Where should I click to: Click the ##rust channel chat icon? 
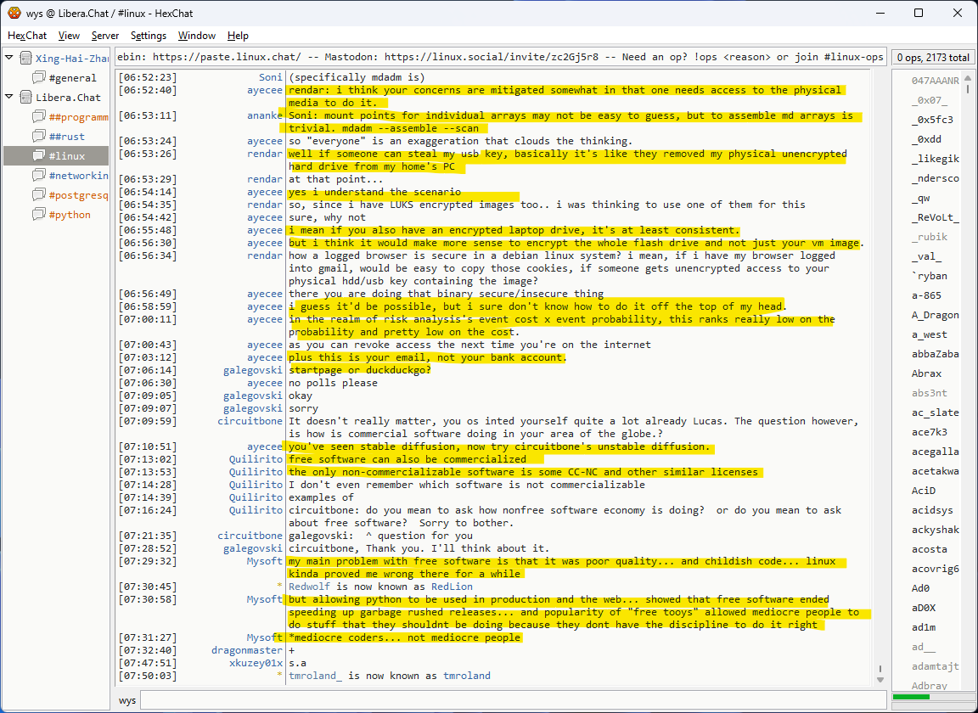pyautogui.click(x=38, y=137)
